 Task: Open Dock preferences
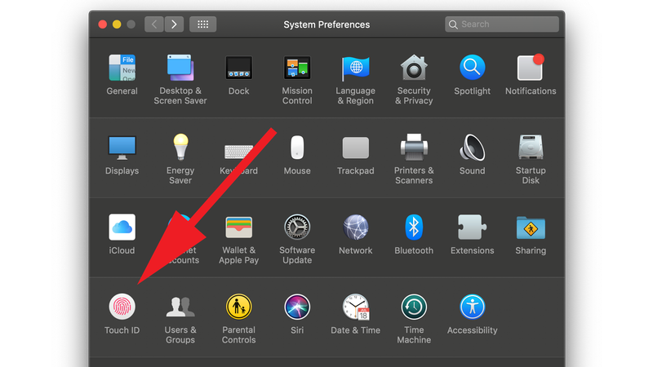tap(238, 68)
